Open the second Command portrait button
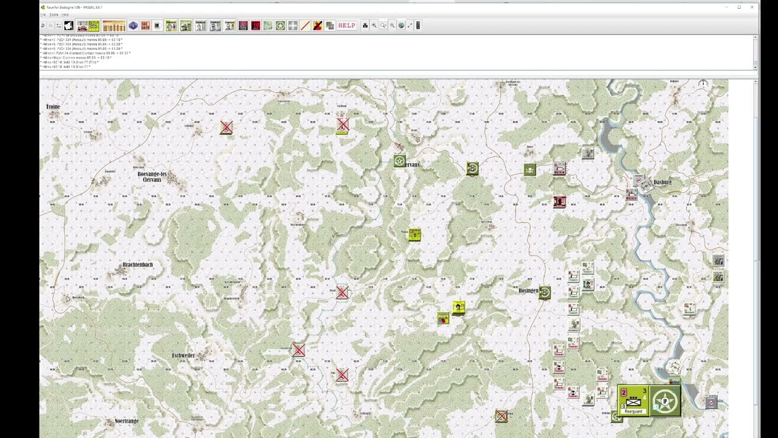778x438 pixels. tap(186, 26)
